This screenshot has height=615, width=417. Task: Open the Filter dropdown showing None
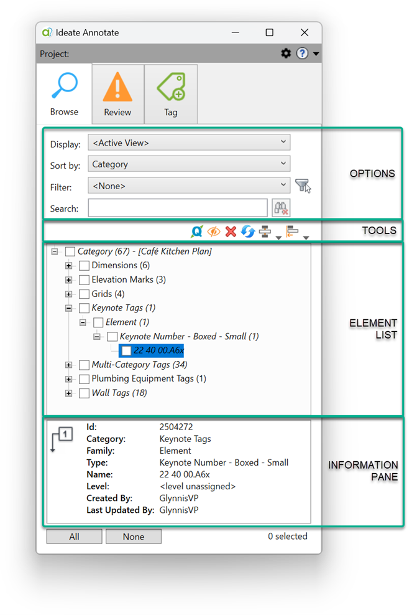189,185
